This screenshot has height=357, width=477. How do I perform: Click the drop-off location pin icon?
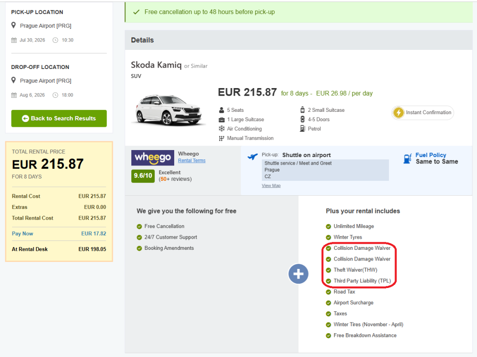(14, 81)
